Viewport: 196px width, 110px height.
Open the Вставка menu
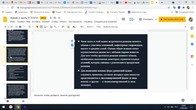36,22
